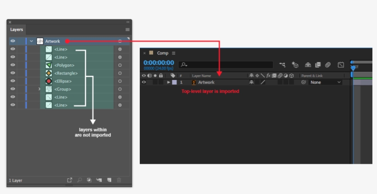Click the adjustment layer column icon
Viewport: 377px width, 194px height.
[286, 75]
